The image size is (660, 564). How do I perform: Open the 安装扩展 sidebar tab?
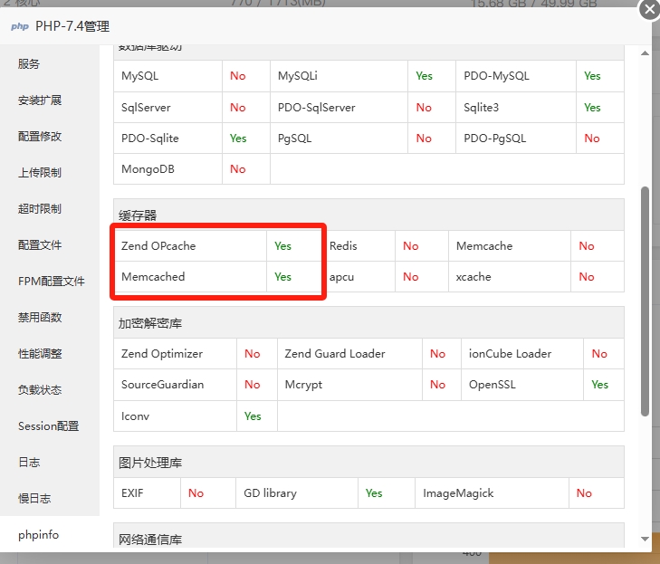pyautogui.click(x=40, y=100)
